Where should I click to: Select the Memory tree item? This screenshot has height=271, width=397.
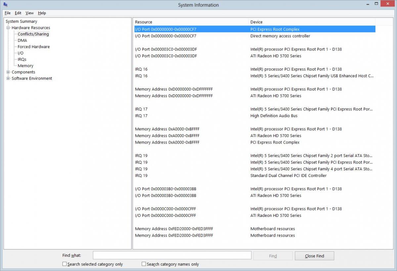pos(25,66)
